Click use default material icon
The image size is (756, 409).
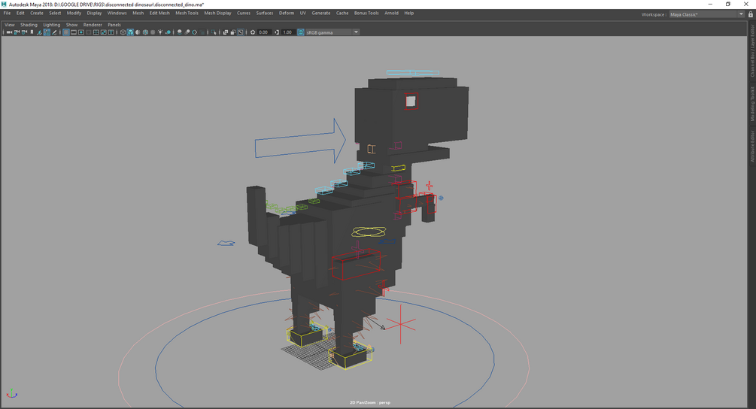138,32
